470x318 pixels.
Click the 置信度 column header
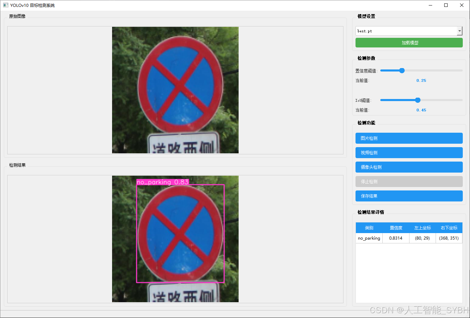coord(396,228)
